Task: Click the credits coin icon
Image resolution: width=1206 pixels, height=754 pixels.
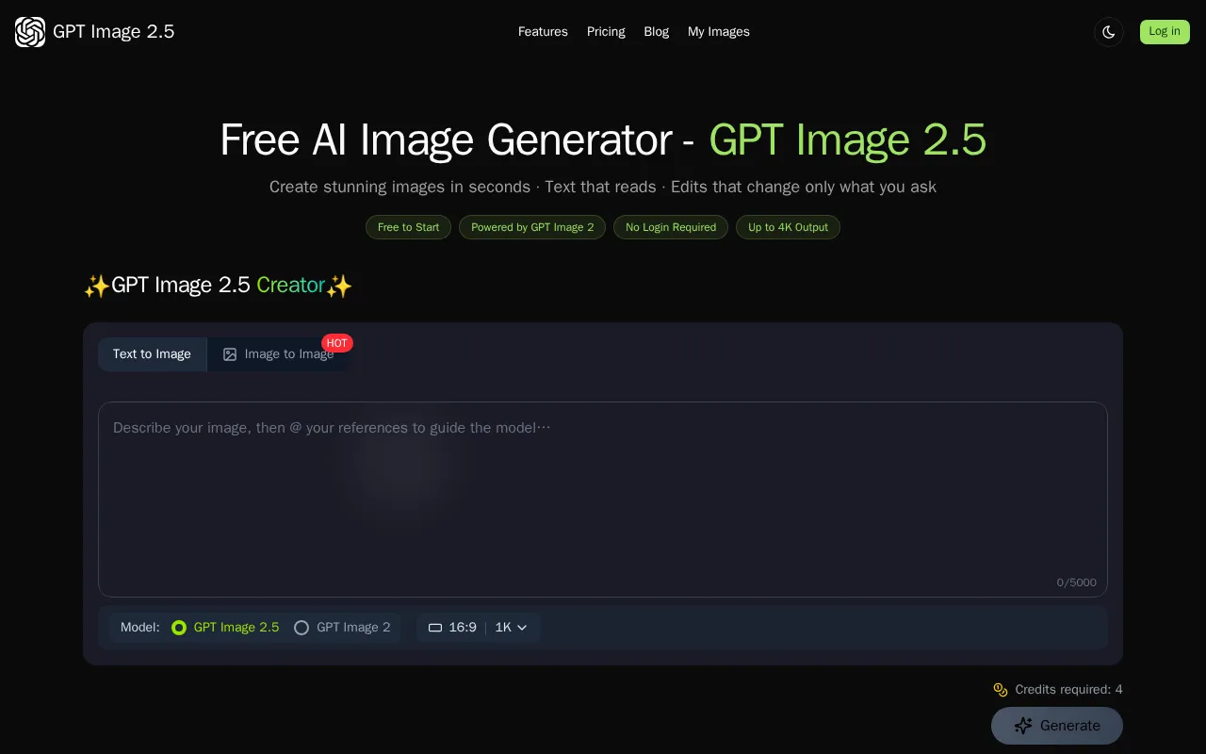Action: tap(1001, 690)
